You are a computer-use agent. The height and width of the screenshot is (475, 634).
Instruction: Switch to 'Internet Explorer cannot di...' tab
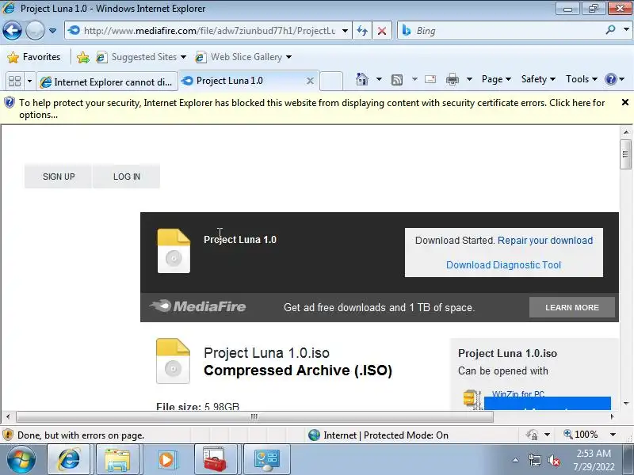pyautogui.click(x=107, y=82)
